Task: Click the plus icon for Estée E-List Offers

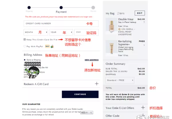Action: pos(143,108)
